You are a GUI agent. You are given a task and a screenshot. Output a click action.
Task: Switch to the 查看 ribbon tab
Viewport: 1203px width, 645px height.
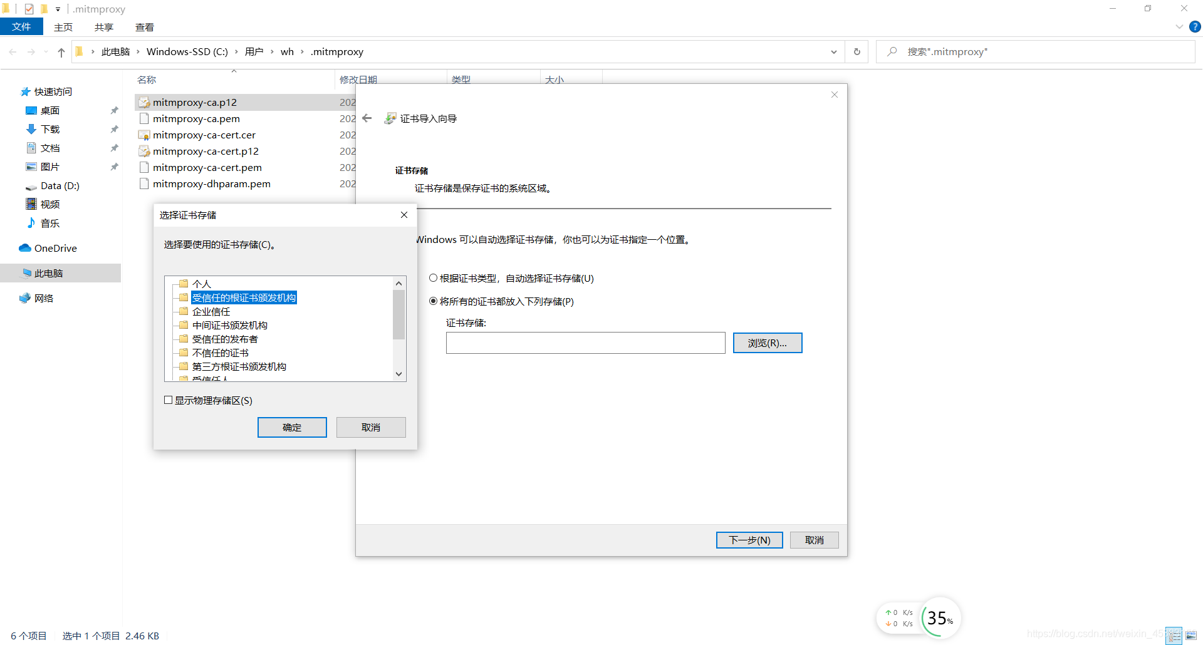[x=145, y=27]
